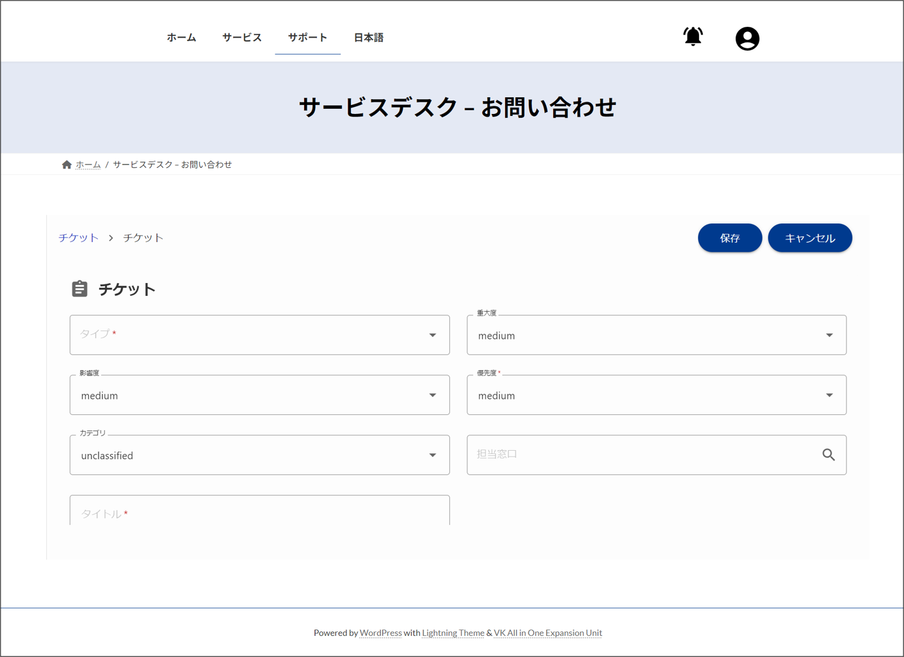Open the WordPress footer link
Image resolution: width=904 pixels, height=657 pixels.
[x=380, y=633]
